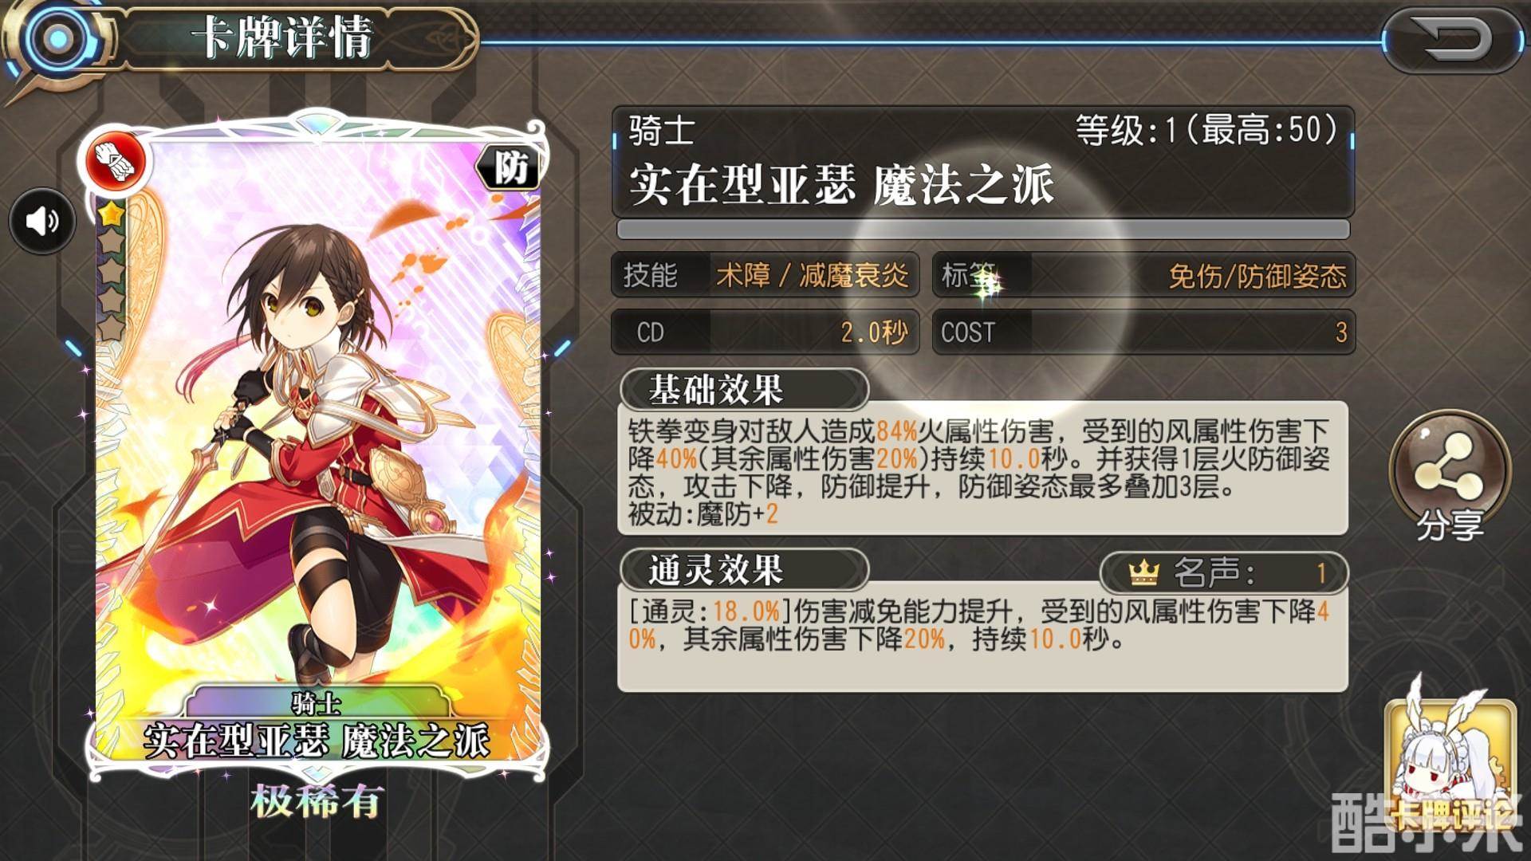The width and height of the screenshot is (1531, 861).
Task: Click the gold star rank icon
Action: (x=111, y=214)
